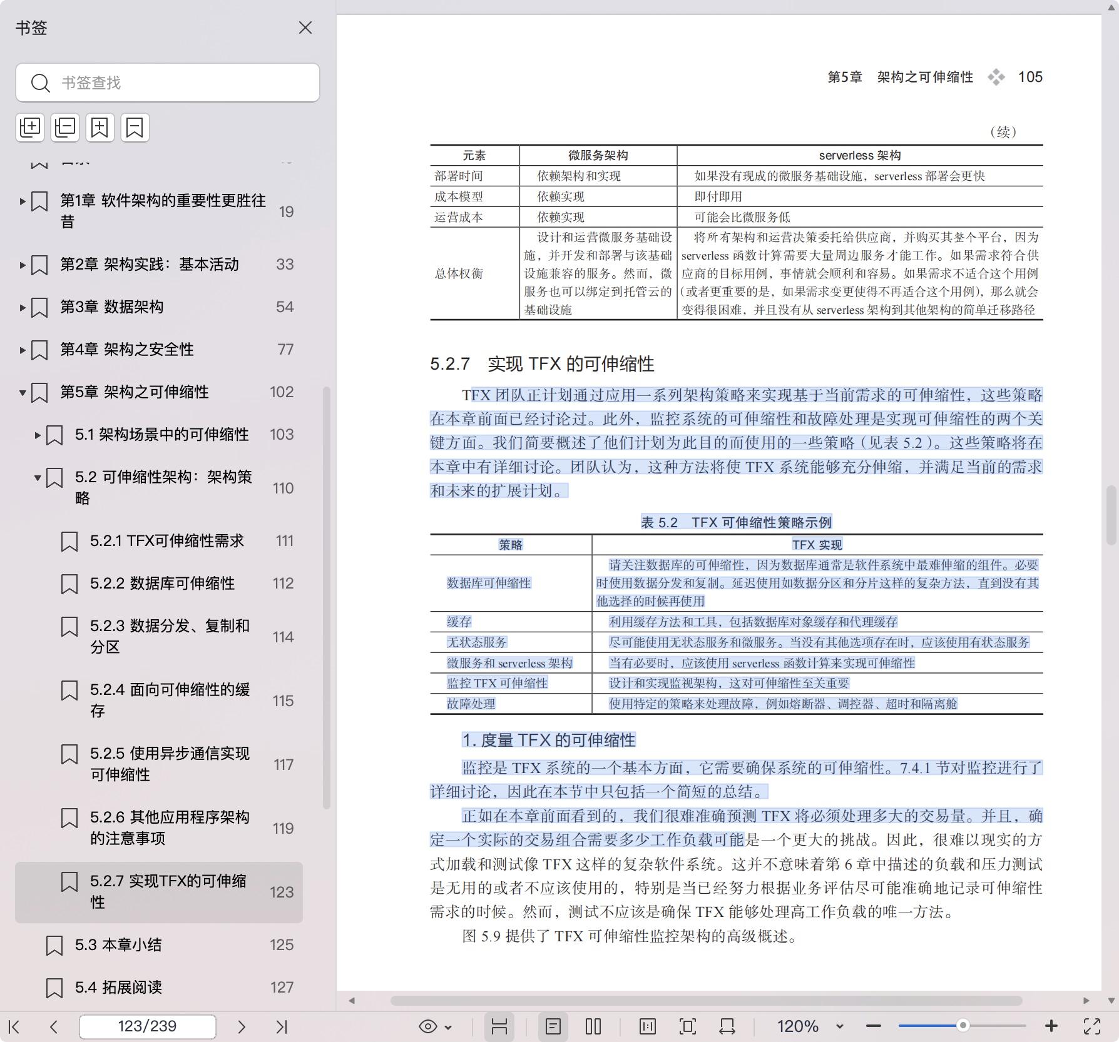Go to next page
The height and width of the screenshot is (1042, 1119).
click(x=242, y=1026)
